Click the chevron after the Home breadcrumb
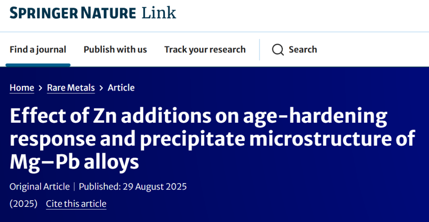This screenshot has width=429, height=222. [41, 88]
